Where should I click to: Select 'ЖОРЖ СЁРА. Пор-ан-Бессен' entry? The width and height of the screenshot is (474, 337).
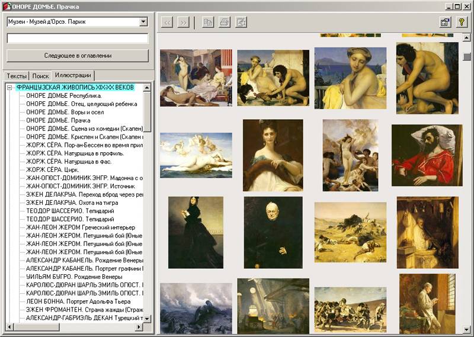tap(84, 145)
